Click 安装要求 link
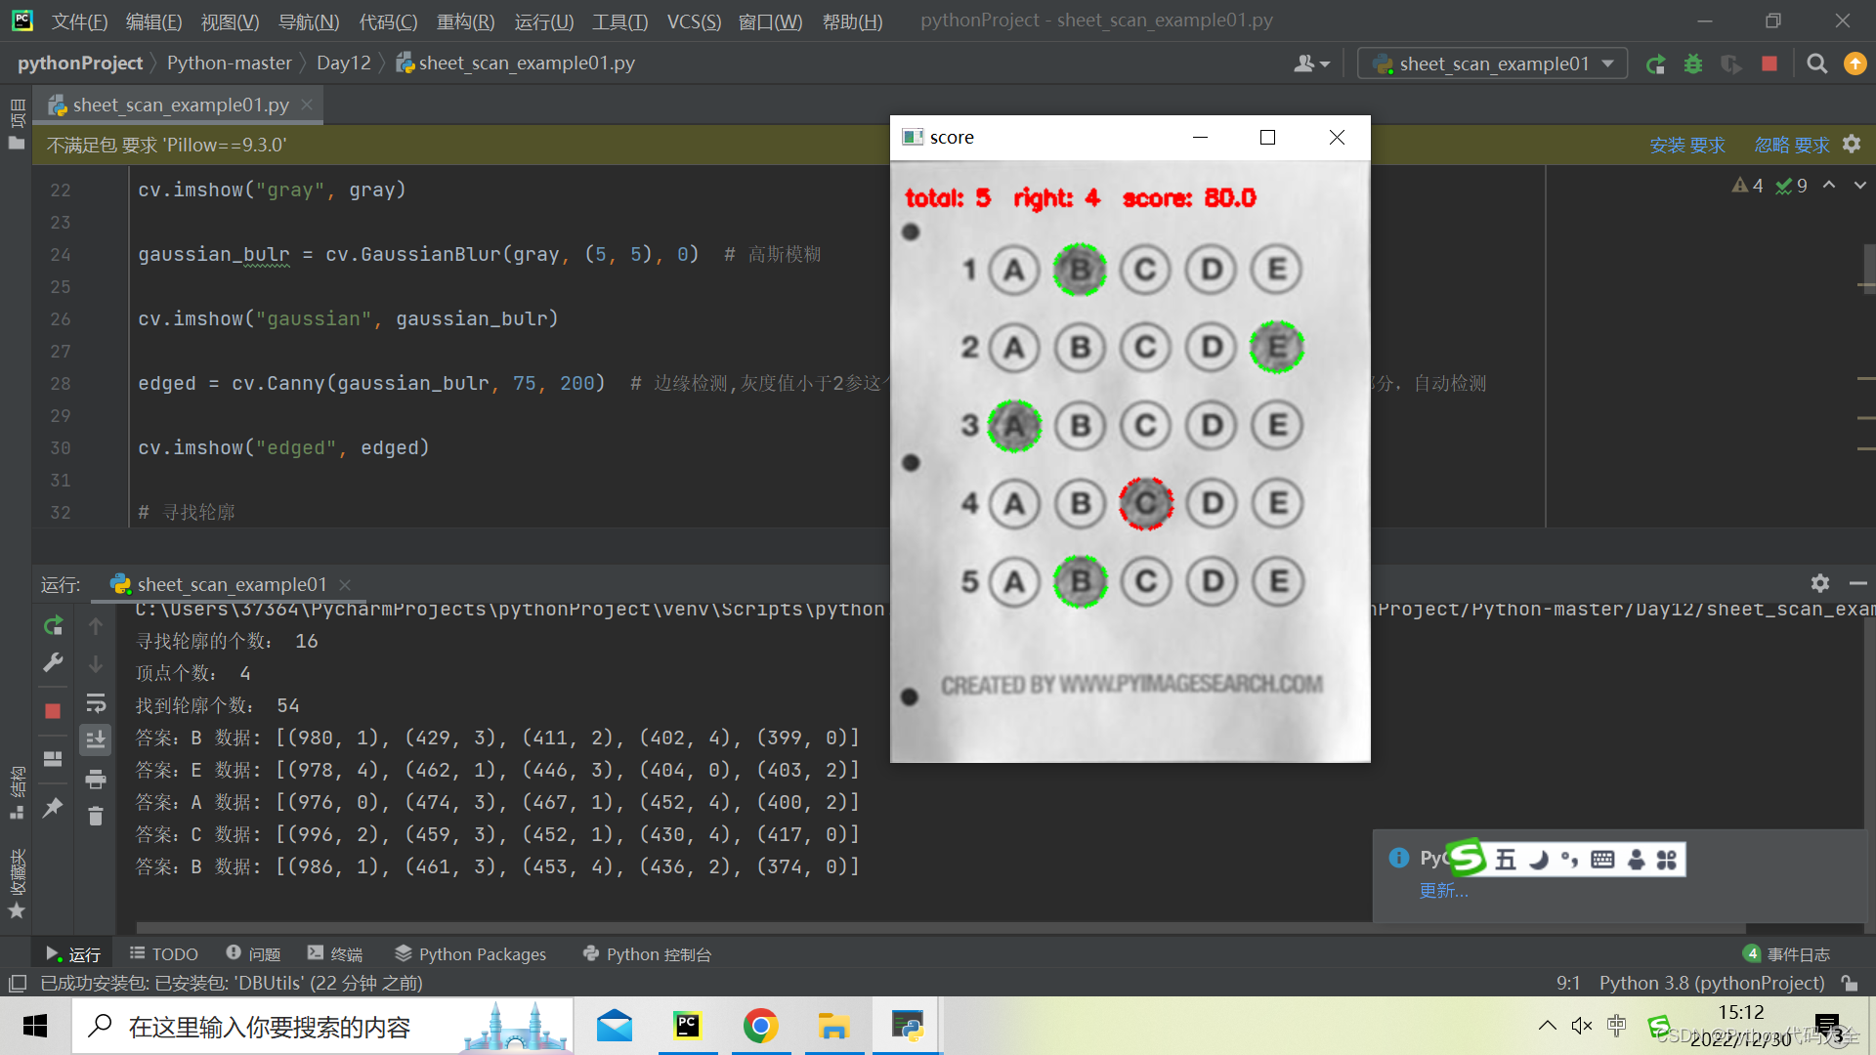Screen dimensions: 1876x1055 [1687, 146]
